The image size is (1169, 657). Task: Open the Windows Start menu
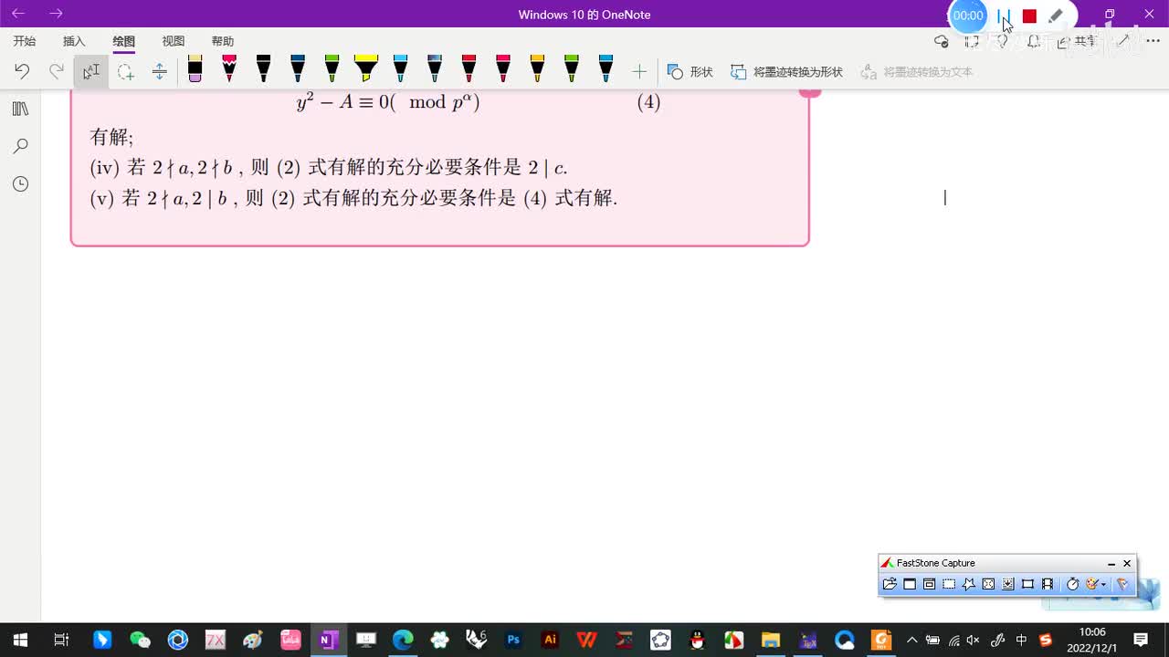coord(20,640)
